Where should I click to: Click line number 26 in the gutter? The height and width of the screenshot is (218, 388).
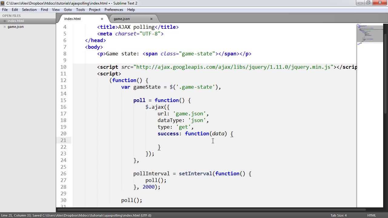pyautogui.click(x=63, y=173)
